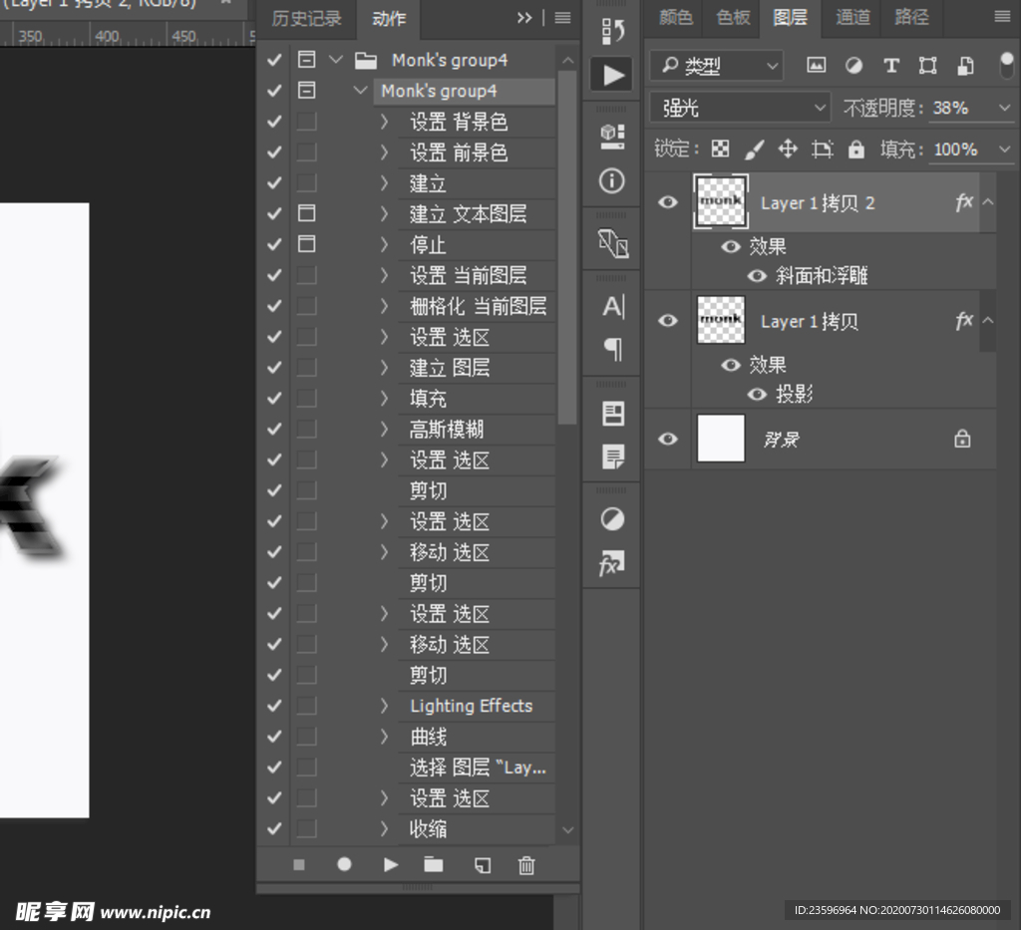1021x930 pixels.
Task: Open the 强光 blend mode dropdown
Action: click(x=739, y=108)
